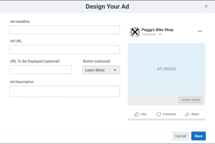Expand the Button dropdown chevron
Image resolution: width=215 pixels, height=144 pixels.
point(115,70)
